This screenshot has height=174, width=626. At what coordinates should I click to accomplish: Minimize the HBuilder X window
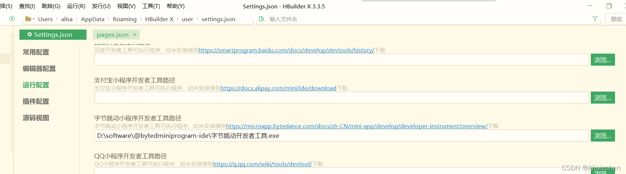[590, 6]
